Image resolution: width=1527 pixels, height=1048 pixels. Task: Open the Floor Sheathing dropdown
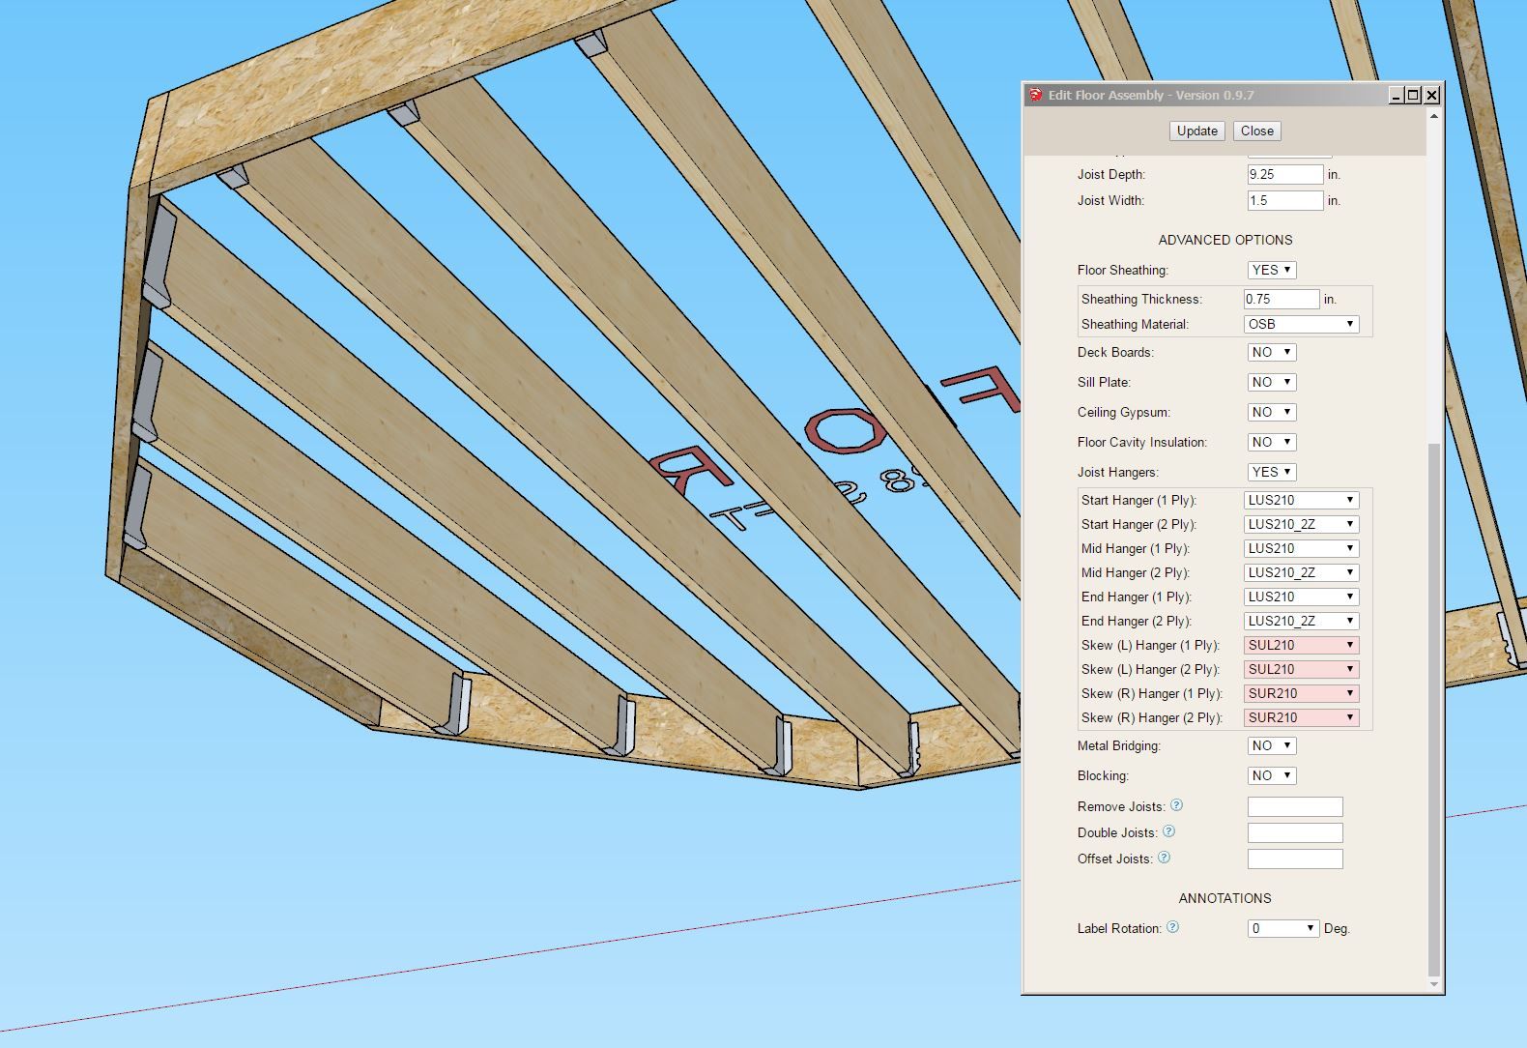point(1272,270)
